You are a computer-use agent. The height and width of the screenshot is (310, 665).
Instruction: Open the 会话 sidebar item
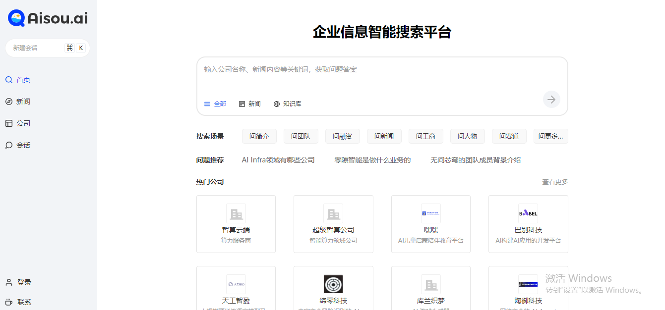coord(18,145)
